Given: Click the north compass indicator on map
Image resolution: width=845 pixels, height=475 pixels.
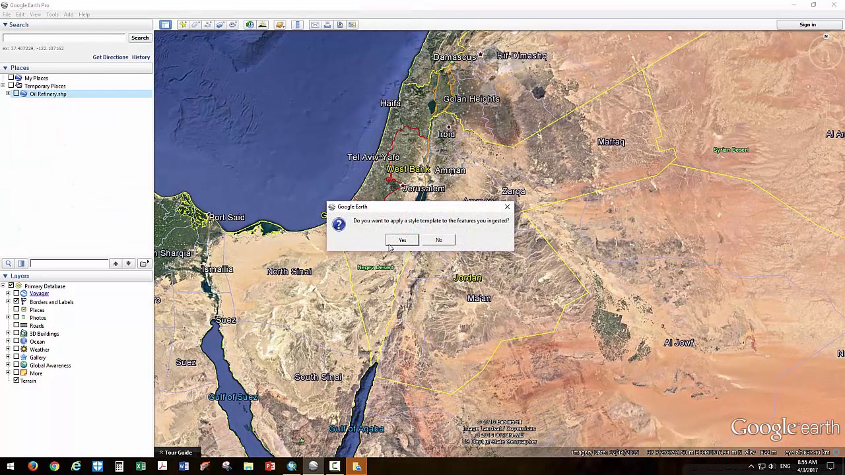Looking at the screenshot, I should [x=826, y=37].
